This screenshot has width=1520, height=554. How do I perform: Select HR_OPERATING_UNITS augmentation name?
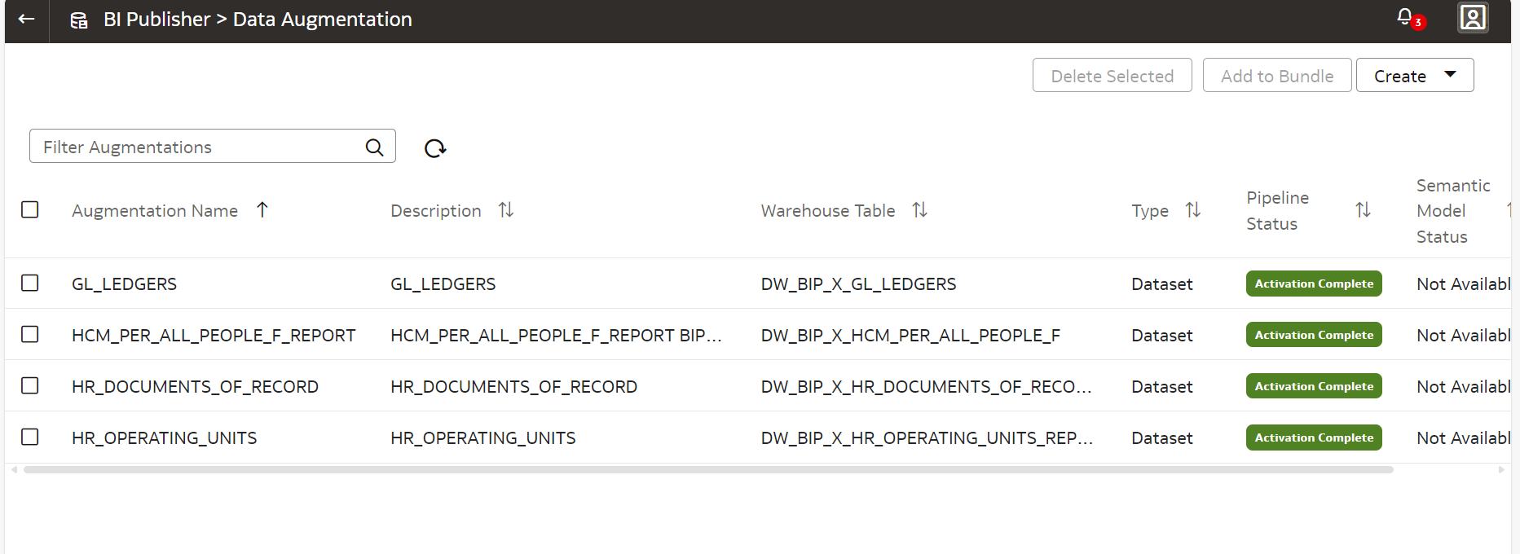[x=164, y=438]
